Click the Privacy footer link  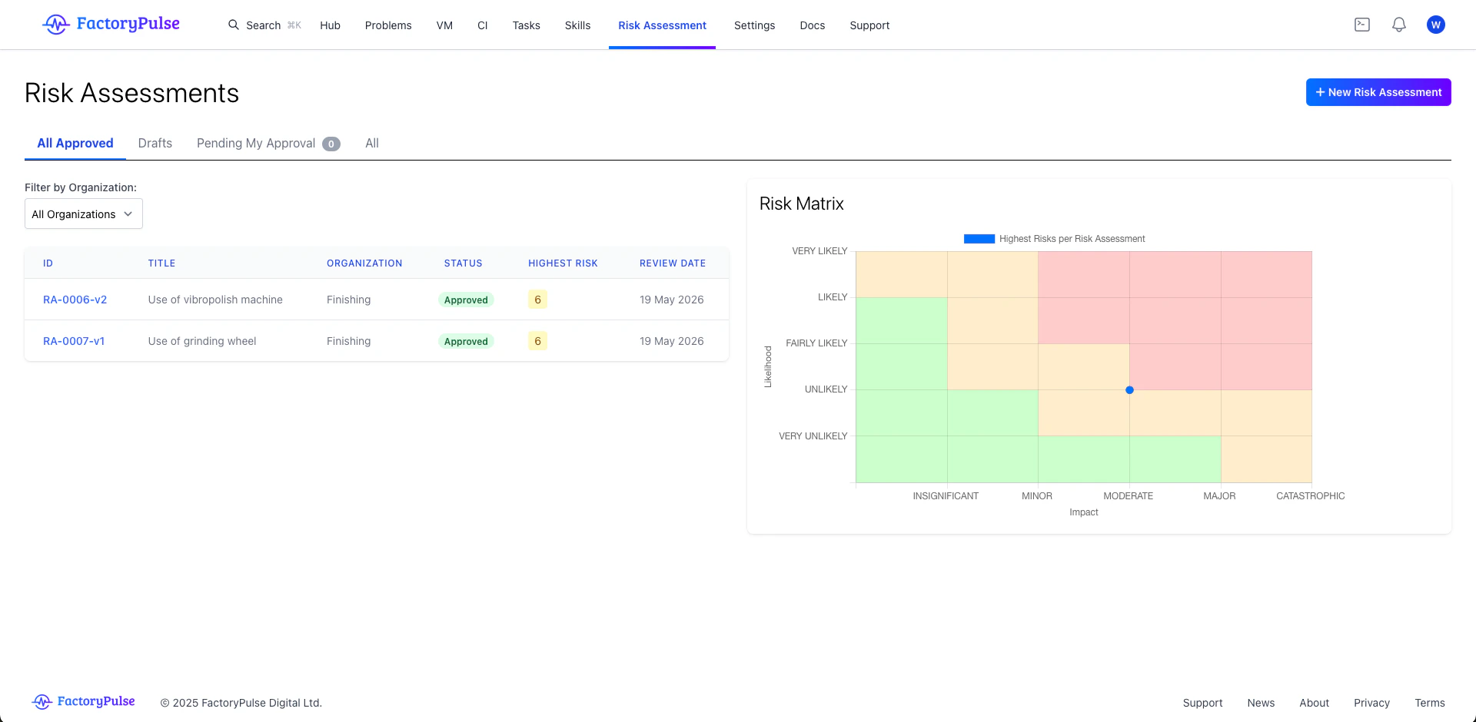pyautogui.click(x=1371, y=703)
